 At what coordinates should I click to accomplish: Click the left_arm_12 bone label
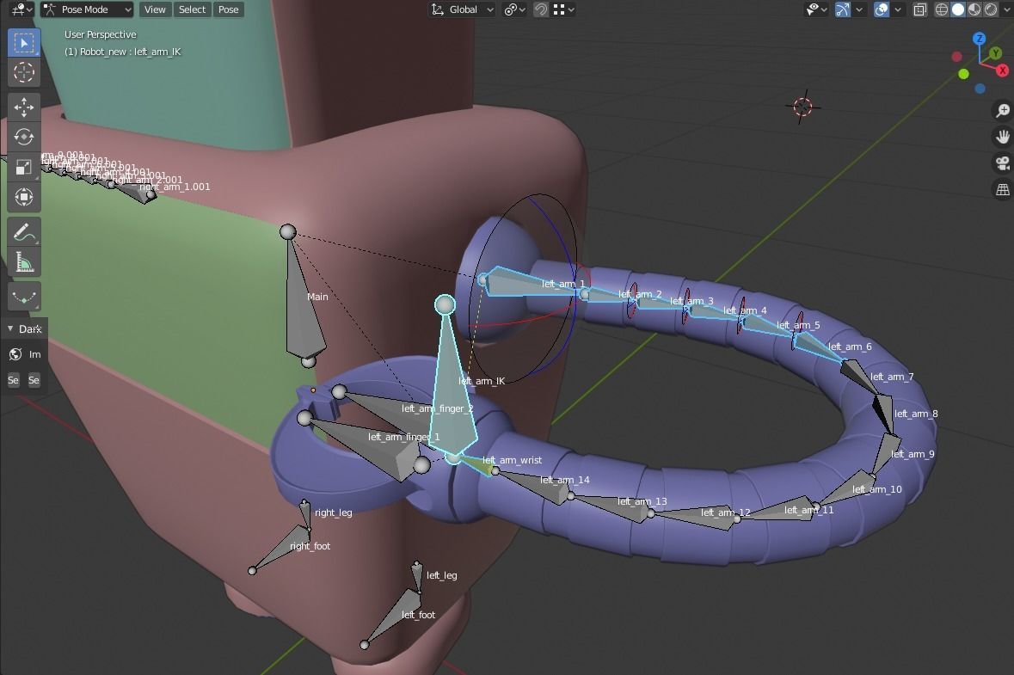(726, 512)
